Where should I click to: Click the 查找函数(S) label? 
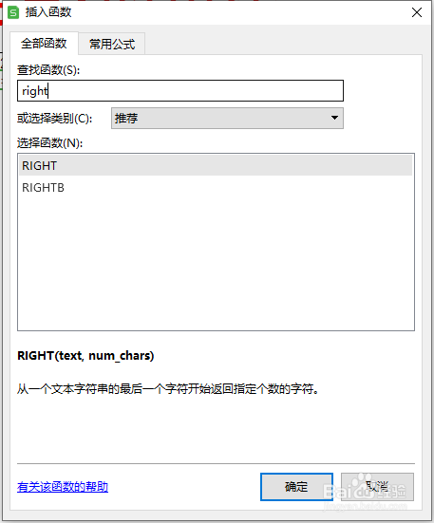48,70
